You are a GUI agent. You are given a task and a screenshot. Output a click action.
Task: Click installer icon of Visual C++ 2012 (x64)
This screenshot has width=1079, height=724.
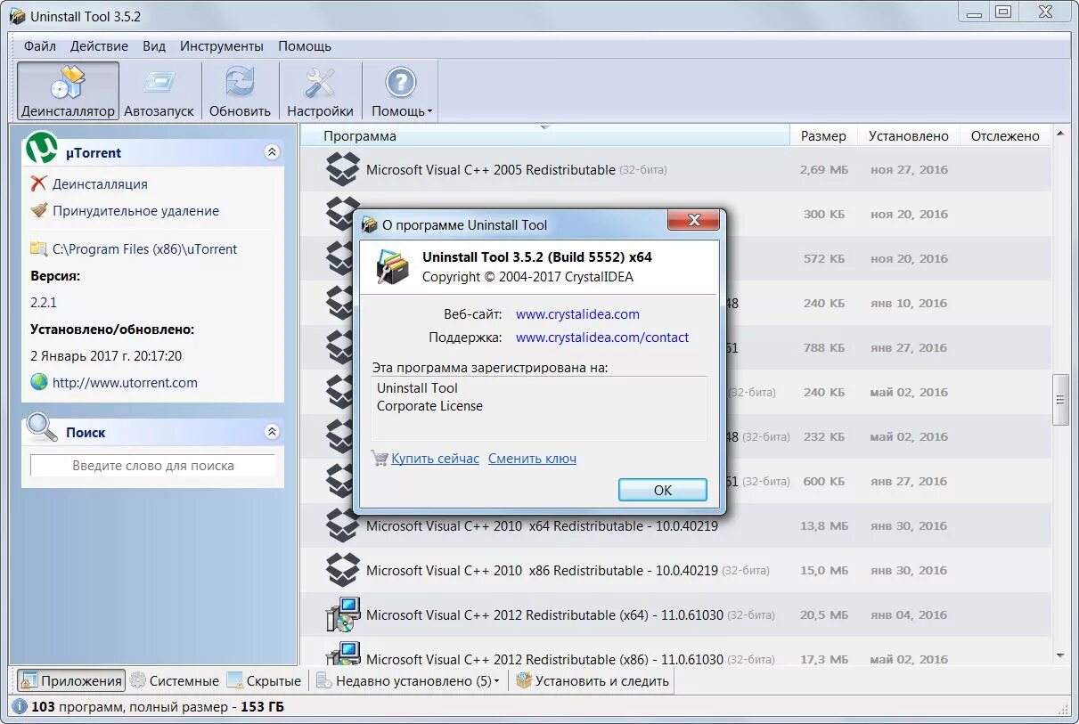pos(342,614)
